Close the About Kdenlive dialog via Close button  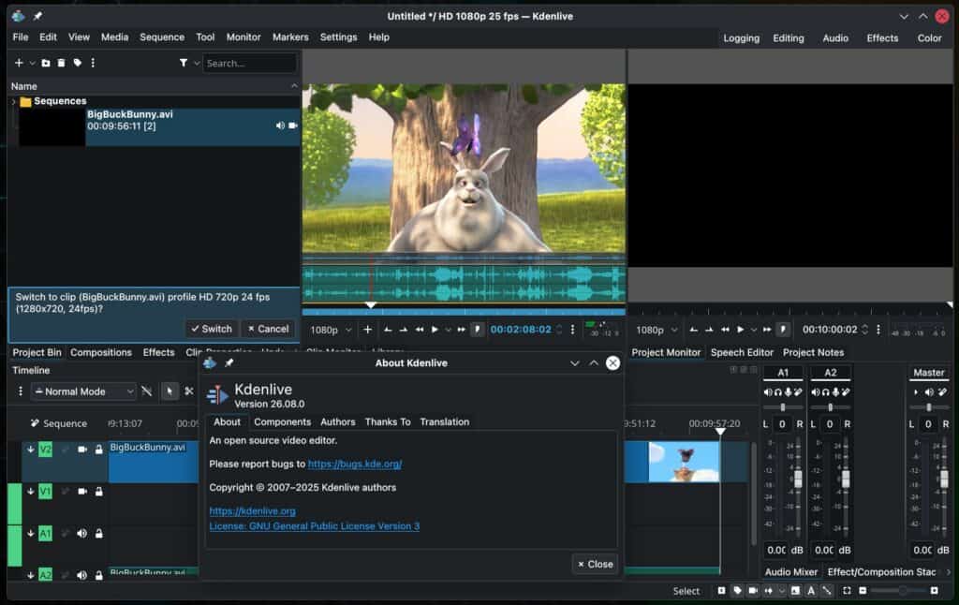[x=595, y=564]
